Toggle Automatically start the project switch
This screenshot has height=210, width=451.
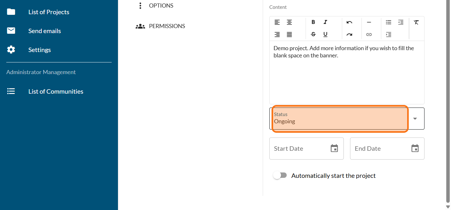[x=280, y=176]
